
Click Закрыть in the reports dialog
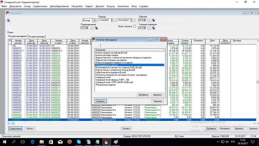click(157, 101)
